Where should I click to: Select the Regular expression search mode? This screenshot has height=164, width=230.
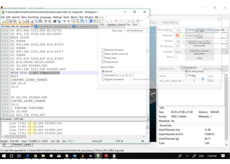point(103,79)
